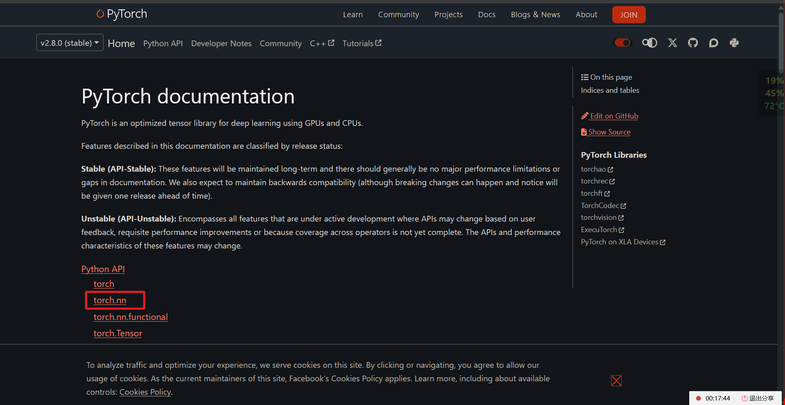This screenshot has width=785, height=405.
Task: Close the cookie notice with the X
Action: coord(616,380)
